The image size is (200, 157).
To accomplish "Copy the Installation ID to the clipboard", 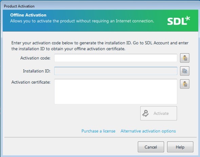I will pos(184,71).
